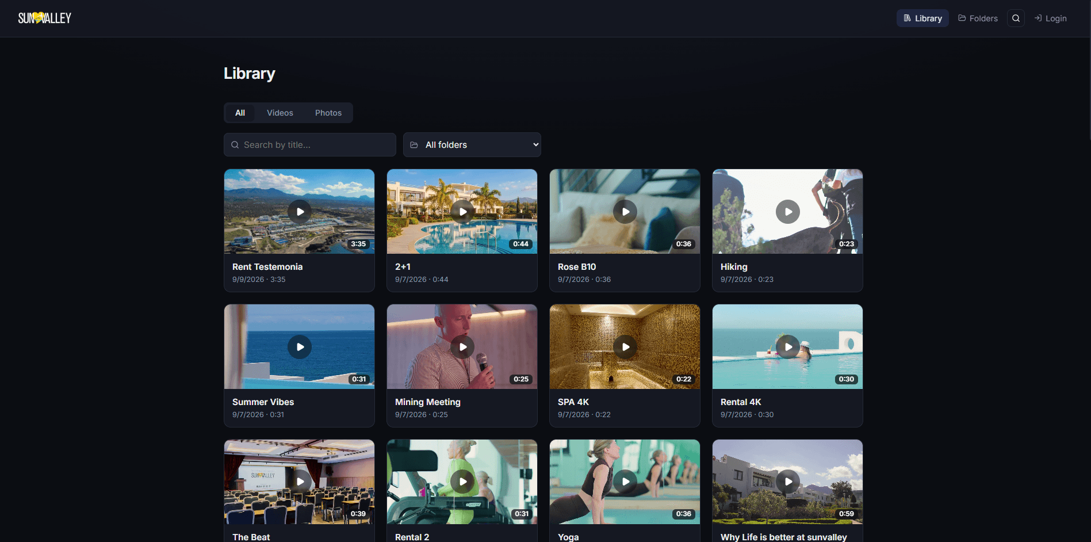Switch to the All filter tab
Image resolution: width=1091 pixels, height=542 pixels.
pos(240,113)
